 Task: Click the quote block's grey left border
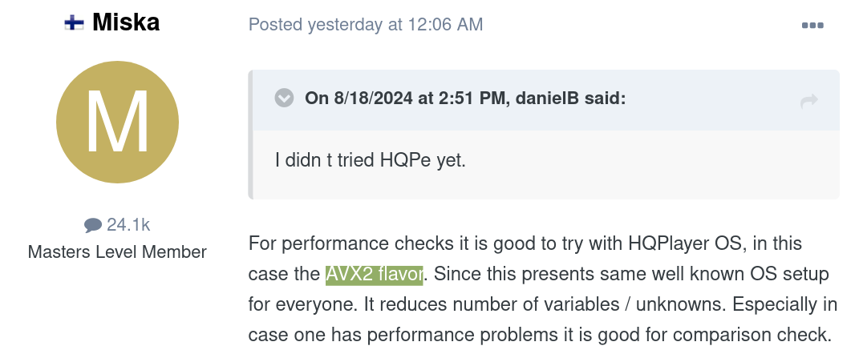pyautogui.click(x=250, y=135)
